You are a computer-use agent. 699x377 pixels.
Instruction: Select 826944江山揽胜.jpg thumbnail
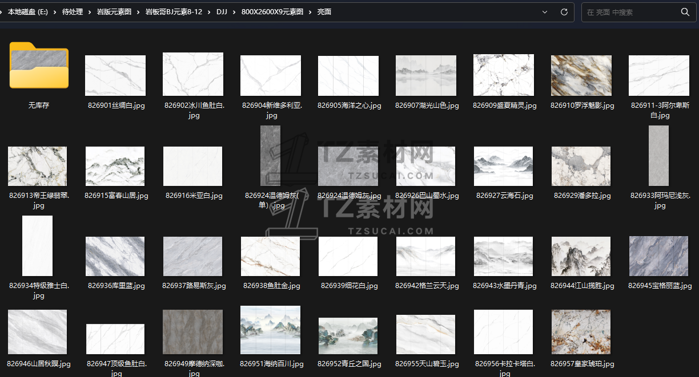click(581, 256)
